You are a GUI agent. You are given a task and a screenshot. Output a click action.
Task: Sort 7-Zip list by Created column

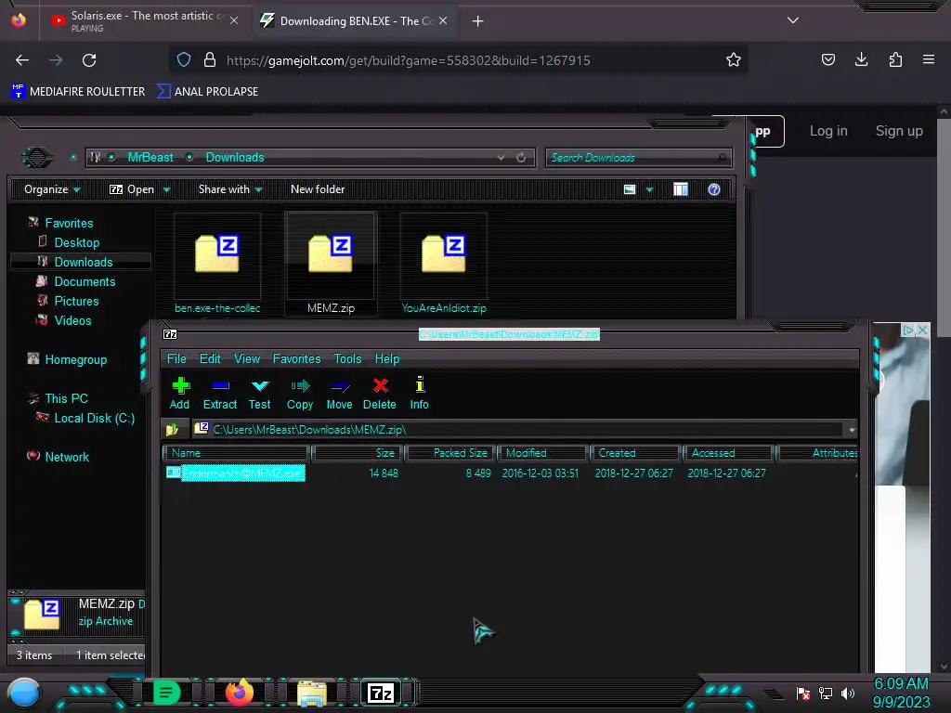635,453
